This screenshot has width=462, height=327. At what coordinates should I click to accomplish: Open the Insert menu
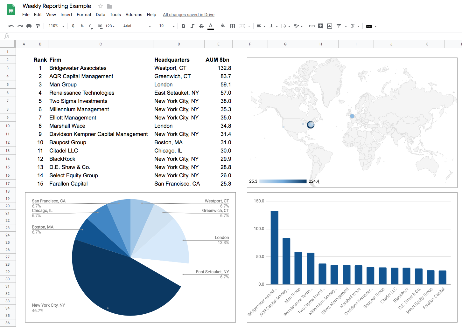point(66,15)
